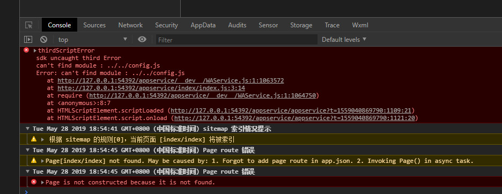The image size is (502, 194).
Task: Click the console prompt input arrow
Action: tap(26, 192)
